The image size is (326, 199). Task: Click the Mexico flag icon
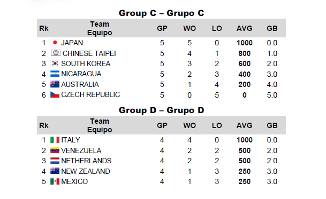point(55,181)
